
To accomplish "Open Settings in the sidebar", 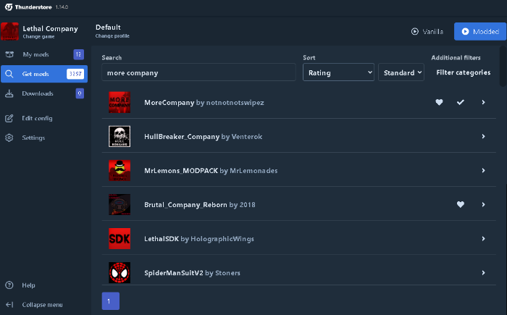I will 44,138.
